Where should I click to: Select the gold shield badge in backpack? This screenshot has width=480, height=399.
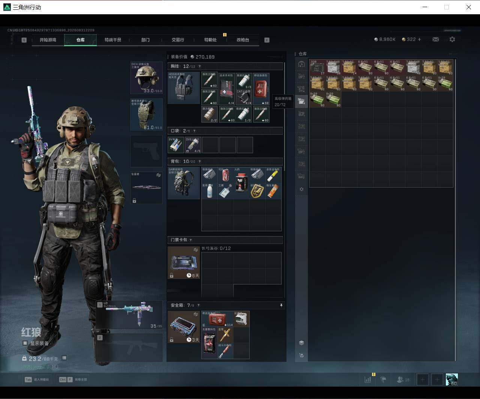pos(257,191)
